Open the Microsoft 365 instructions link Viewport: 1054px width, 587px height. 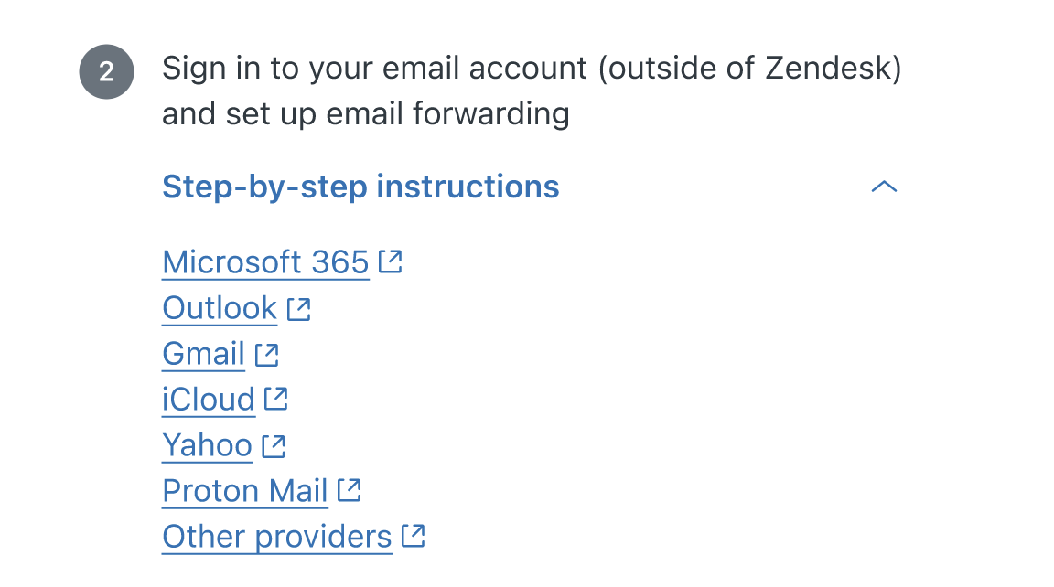click(x=265, y=262)
